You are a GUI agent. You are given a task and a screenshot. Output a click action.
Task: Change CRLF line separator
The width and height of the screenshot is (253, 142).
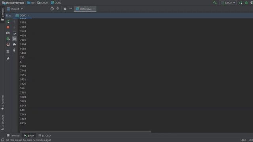pos(243,140)
